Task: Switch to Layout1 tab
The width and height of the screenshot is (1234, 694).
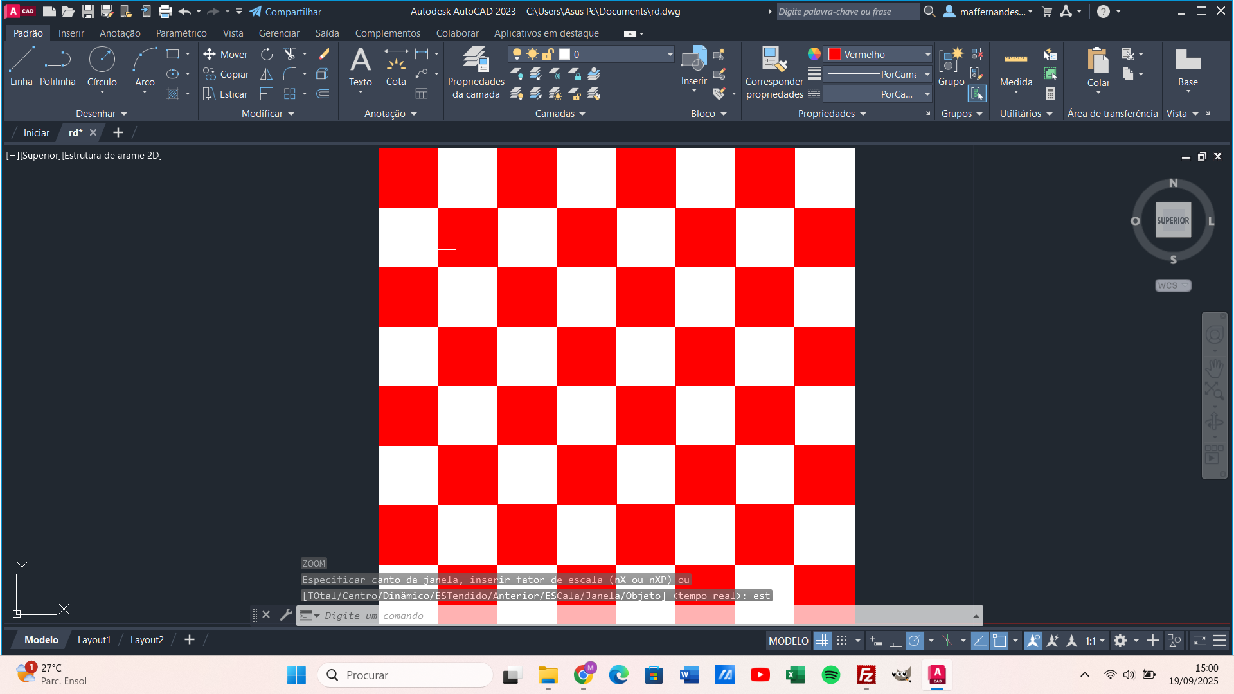Action: 94,640
